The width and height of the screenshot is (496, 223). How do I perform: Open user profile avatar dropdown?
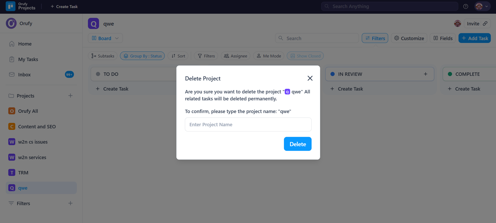(x=482, y=6)
